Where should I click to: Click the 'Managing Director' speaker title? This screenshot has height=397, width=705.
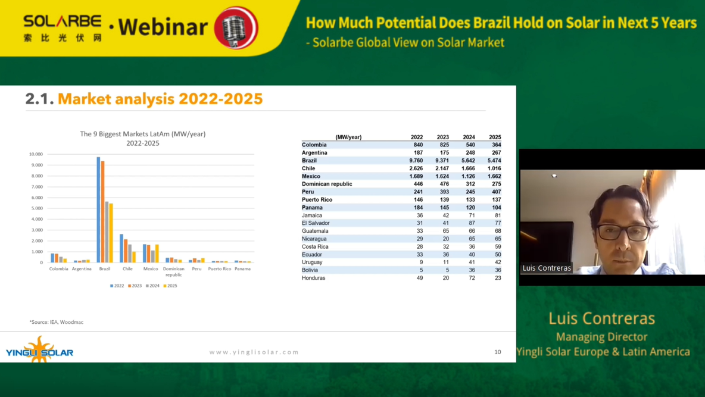(601, 337)
